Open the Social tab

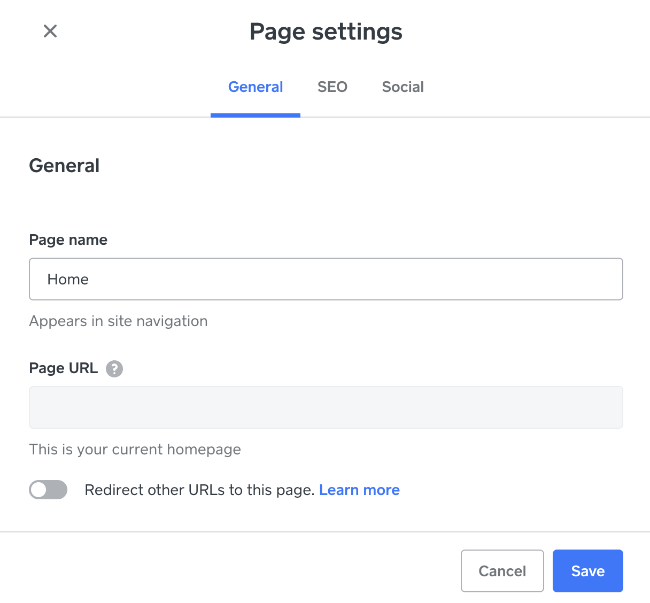[x=403, y=87]
